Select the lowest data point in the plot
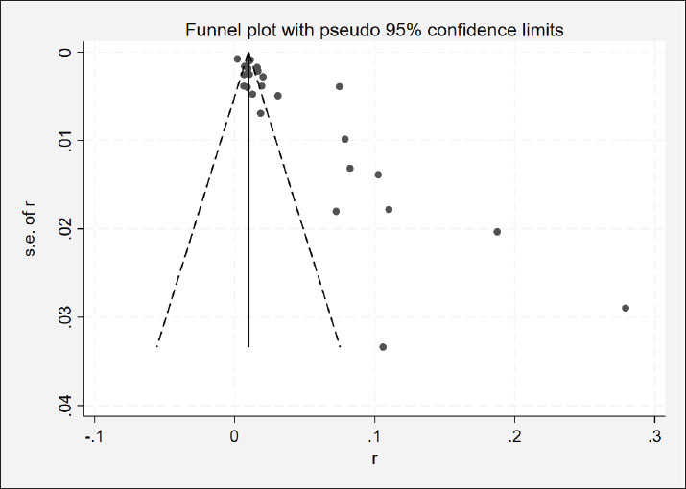This screenshot has height=489, width=686. tap(383, 347)
